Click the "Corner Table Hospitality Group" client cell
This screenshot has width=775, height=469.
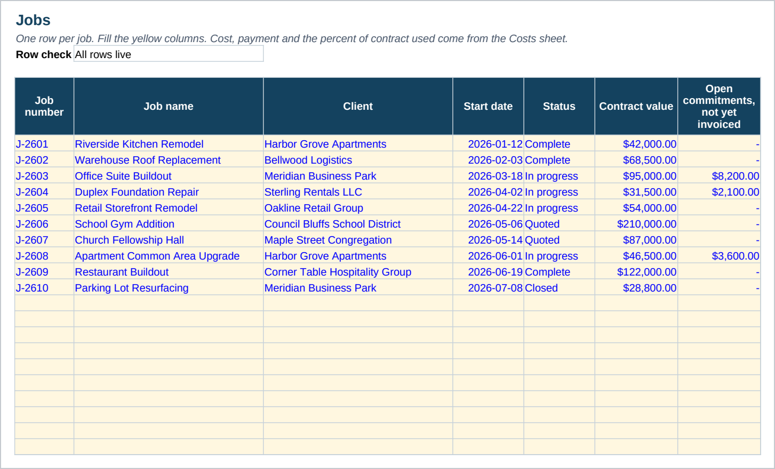tap(358, 272)
